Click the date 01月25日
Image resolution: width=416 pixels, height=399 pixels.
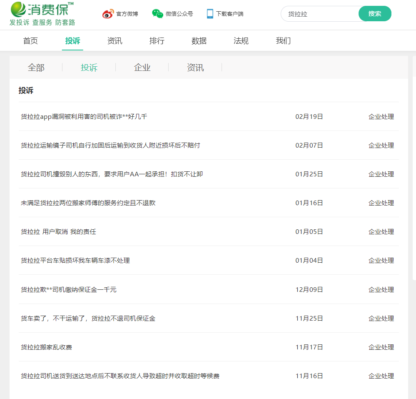(x=309, y=174)
